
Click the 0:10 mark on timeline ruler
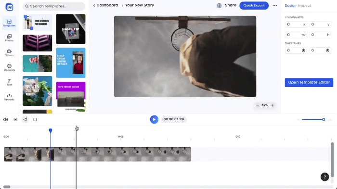click(x=238, y=137)
